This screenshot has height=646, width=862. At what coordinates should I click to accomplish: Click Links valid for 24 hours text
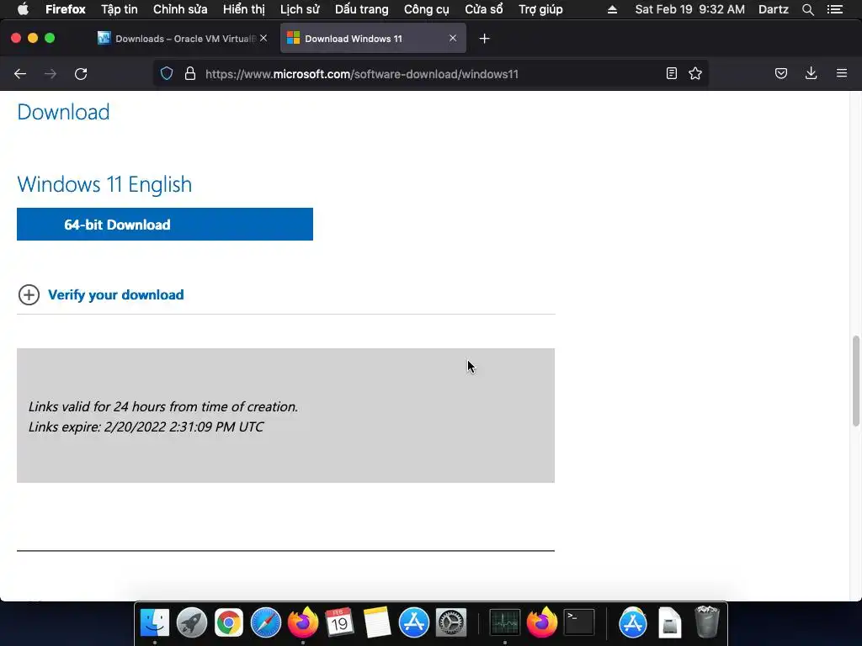tap(163, 406)
